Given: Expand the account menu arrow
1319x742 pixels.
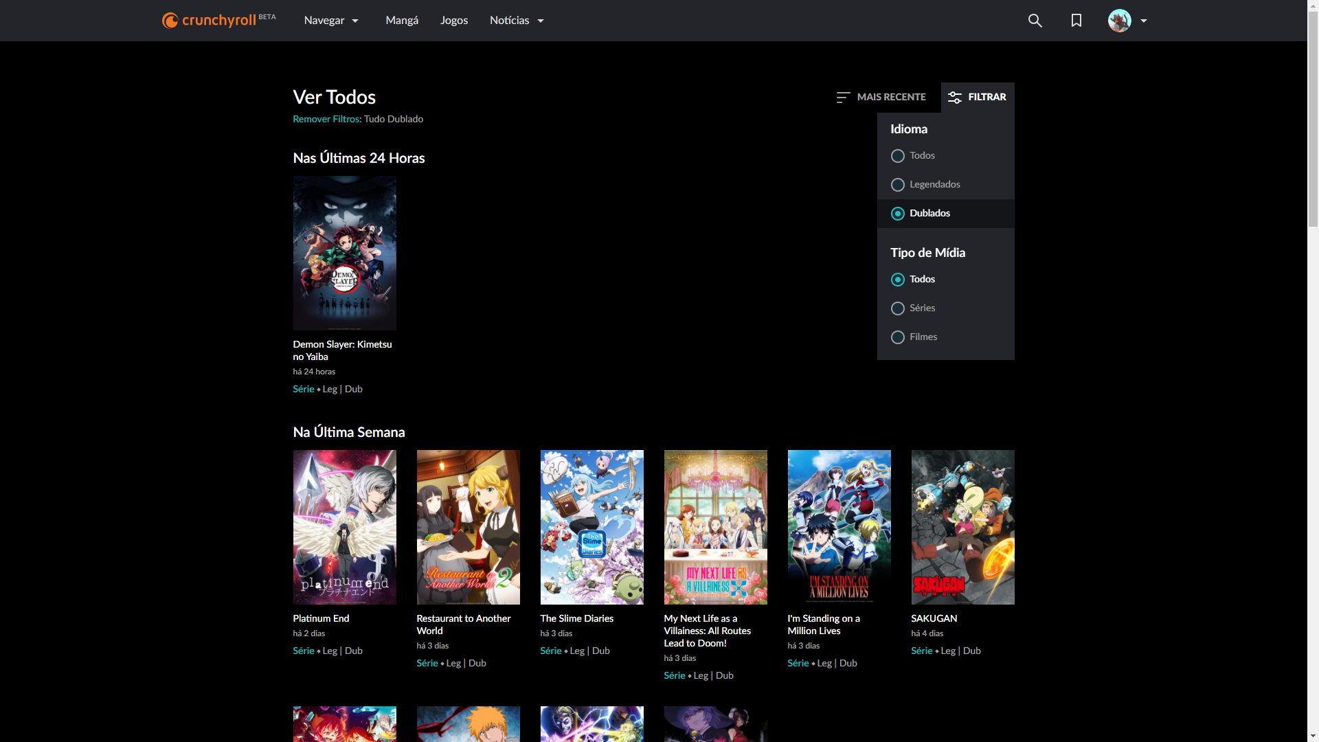Looking at the screenshot, I should point(1144,21).
